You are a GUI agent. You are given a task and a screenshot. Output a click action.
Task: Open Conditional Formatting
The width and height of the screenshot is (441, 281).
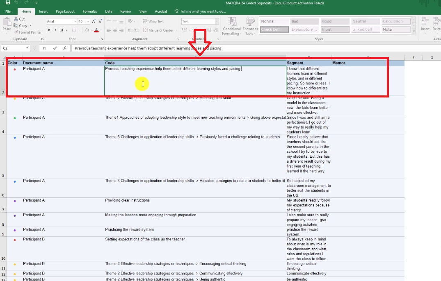point(232,26)
